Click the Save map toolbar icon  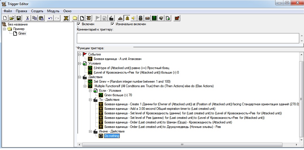(19, 18)
